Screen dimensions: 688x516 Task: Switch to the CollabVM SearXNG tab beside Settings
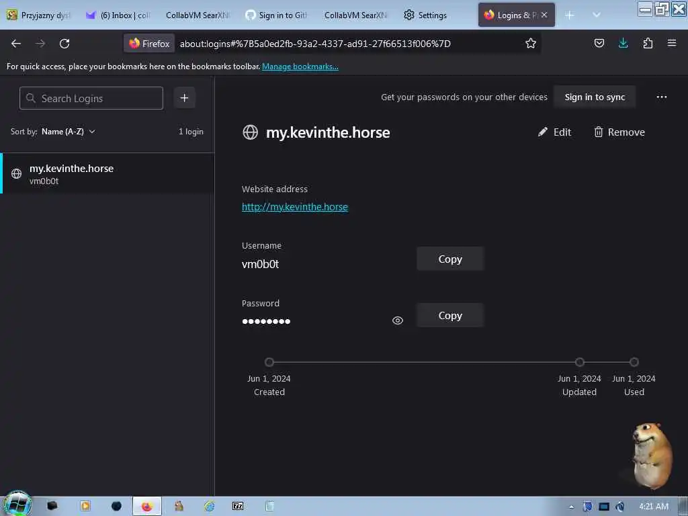[355, 15]
